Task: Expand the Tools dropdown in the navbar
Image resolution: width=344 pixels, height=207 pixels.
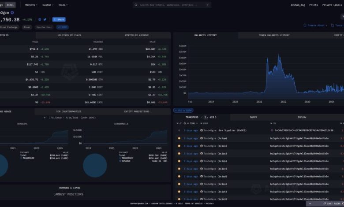Action: click(63, 5)
